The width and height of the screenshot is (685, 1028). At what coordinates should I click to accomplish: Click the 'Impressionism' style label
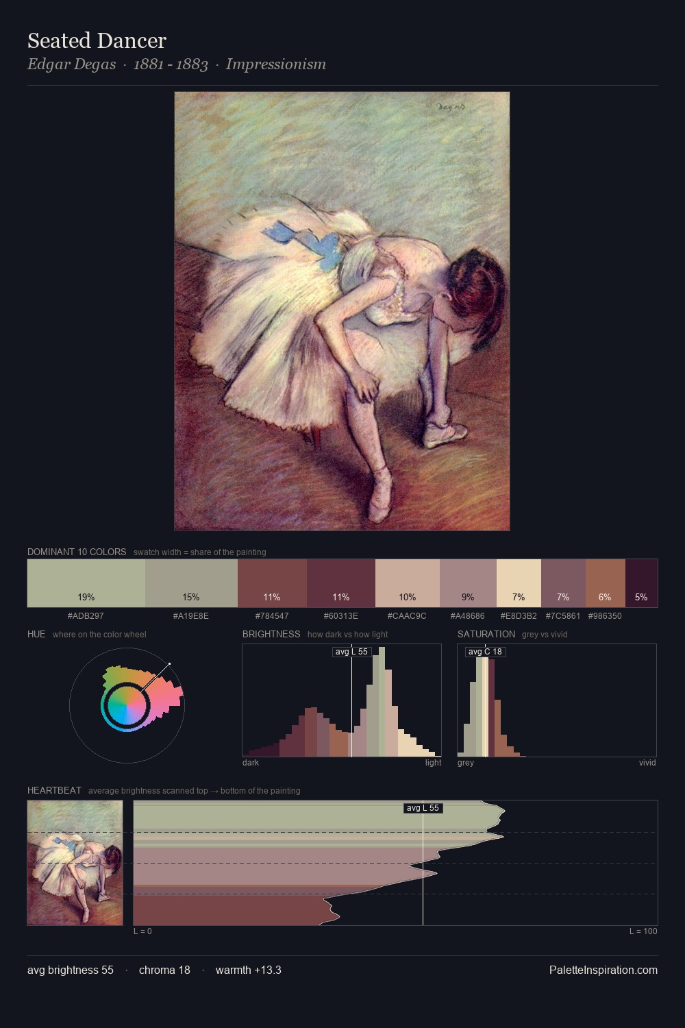click(x=275, y=64)
